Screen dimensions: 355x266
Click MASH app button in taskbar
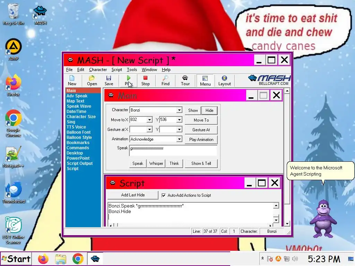point(95,259)
